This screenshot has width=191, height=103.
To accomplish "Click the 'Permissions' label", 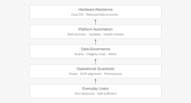I will coord(113,74).
